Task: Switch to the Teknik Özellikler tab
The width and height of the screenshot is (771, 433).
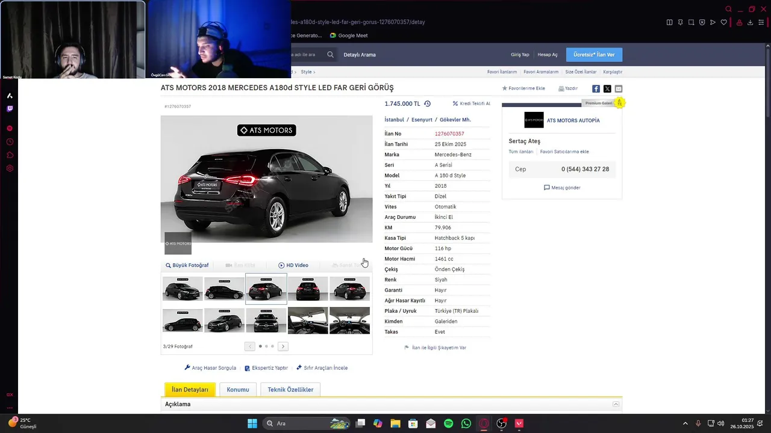Action: [x=290, y=390]
